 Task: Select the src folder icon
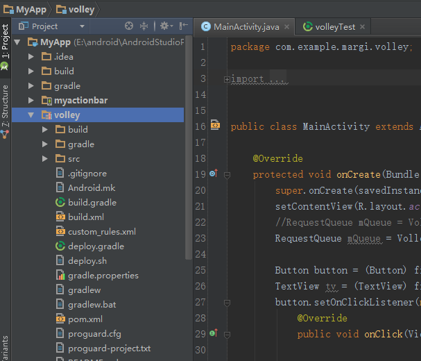pos(60,158)
